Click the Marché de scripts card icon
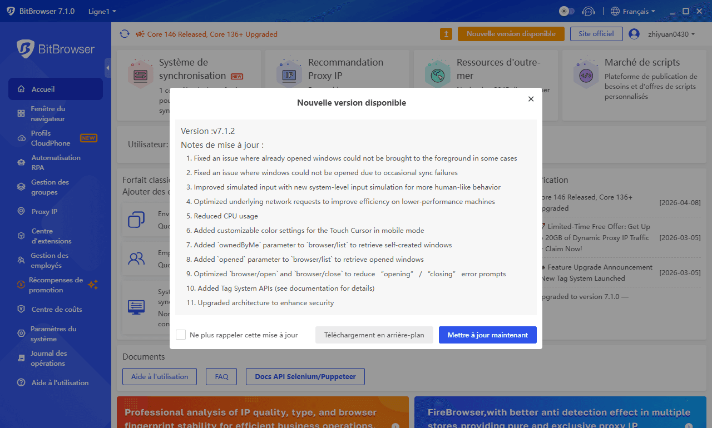 click(586, 74)
